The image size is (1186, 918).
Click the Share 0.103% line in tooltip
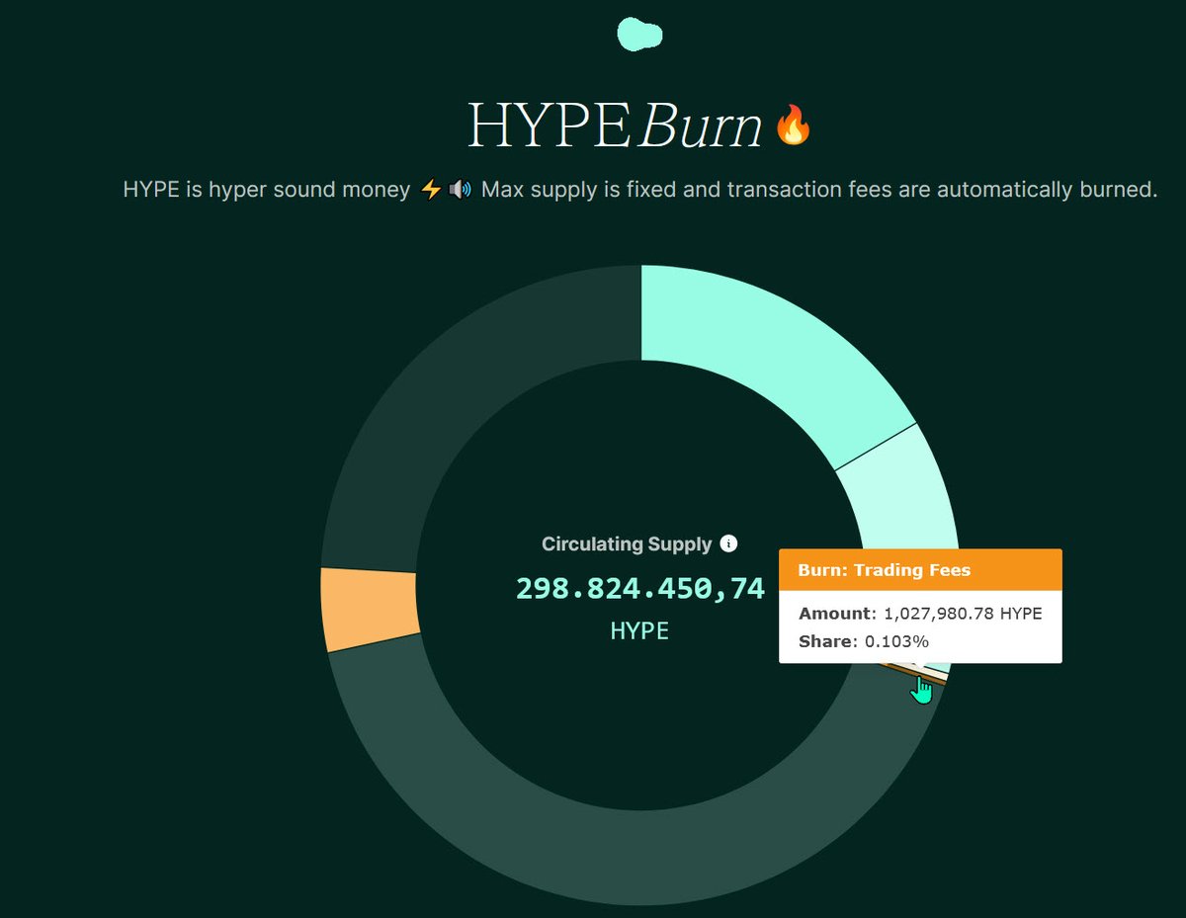coord(864,641)
